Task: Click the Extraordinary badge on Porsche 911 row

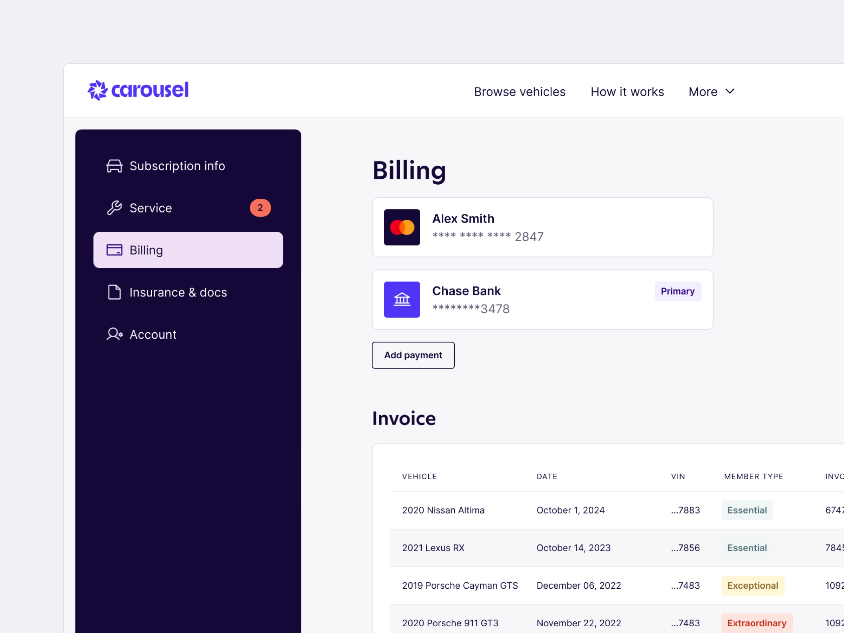Action: tap(756, 623)
